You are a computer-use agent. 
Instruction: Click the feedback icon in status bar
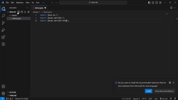[171, 99]
